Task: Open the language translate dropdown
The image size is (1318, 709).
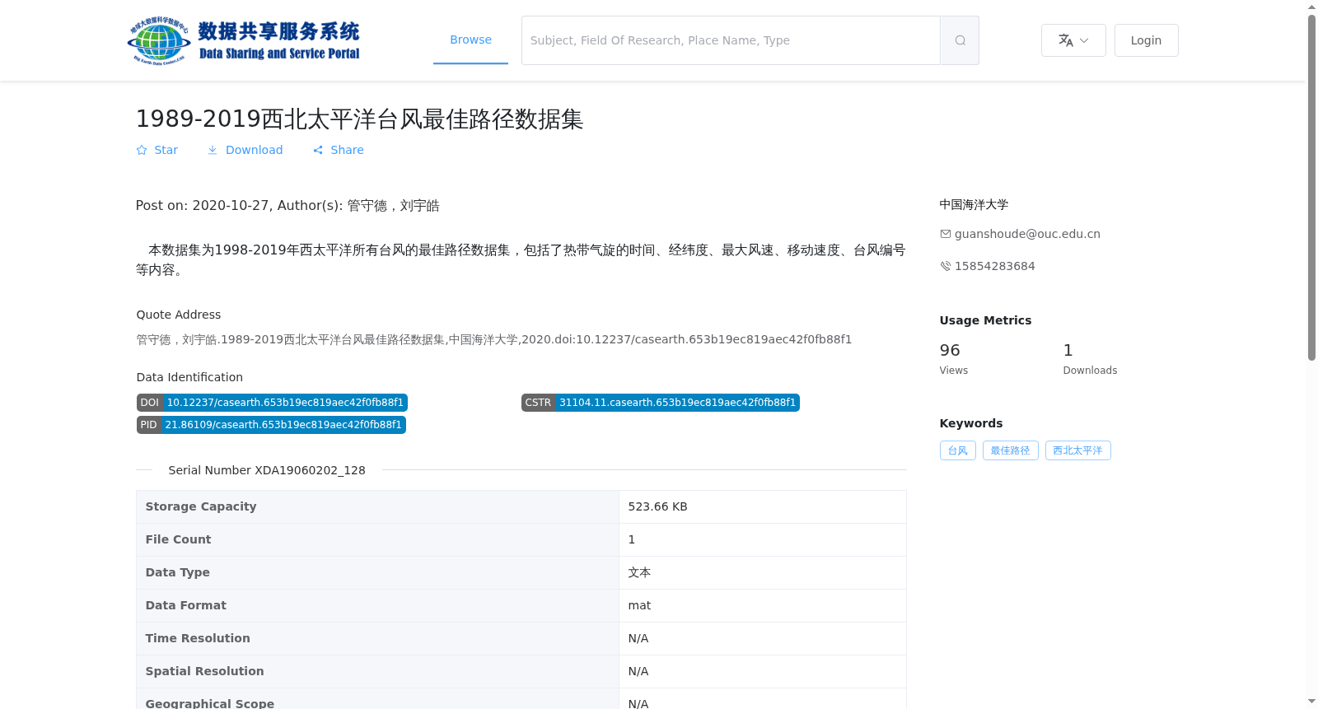Action: pos(1073,40)
